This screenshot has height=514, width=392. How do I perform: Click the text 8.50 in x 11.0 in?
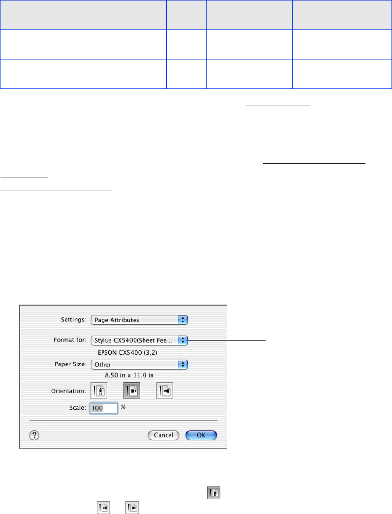click(x=129, y=375)
